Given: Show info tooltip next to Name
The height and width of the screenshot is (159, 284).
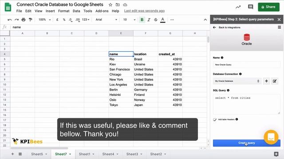Looking at the screenshot, I should click(222, 58).
